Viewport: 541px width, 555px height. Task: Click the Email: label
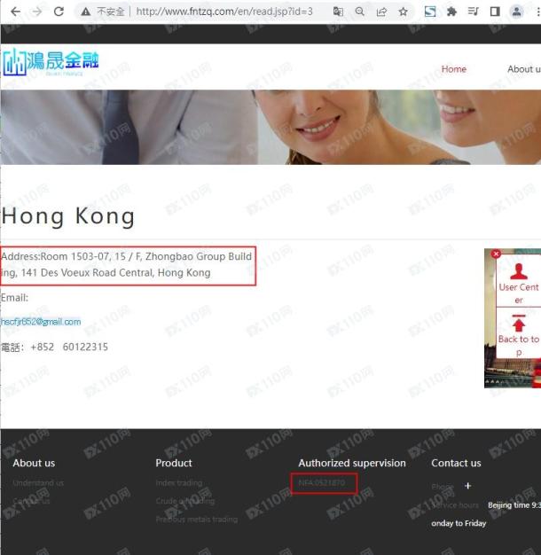pyautogui.click(x=14, y=298)
